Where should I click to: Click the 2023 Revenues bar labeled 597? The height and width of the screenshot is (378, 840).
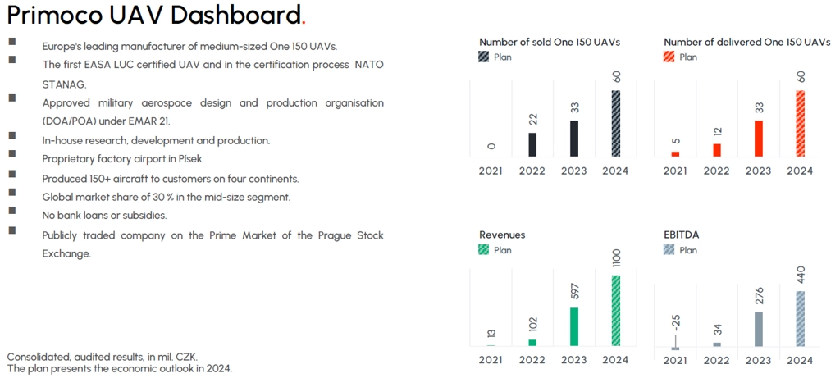pos(574,327)
